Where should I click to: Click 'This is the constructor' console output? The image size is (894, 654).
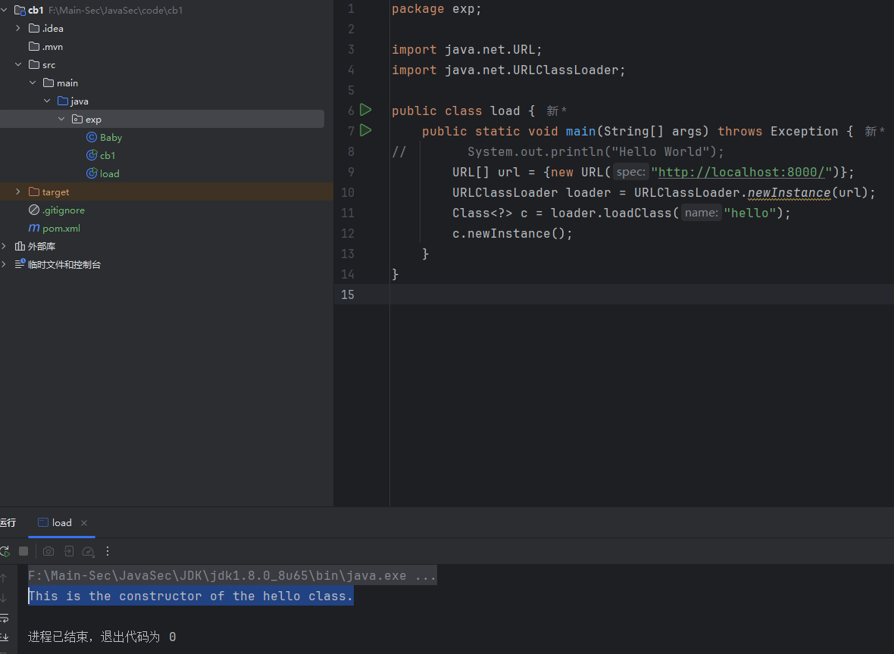click(x=191, y=596)
